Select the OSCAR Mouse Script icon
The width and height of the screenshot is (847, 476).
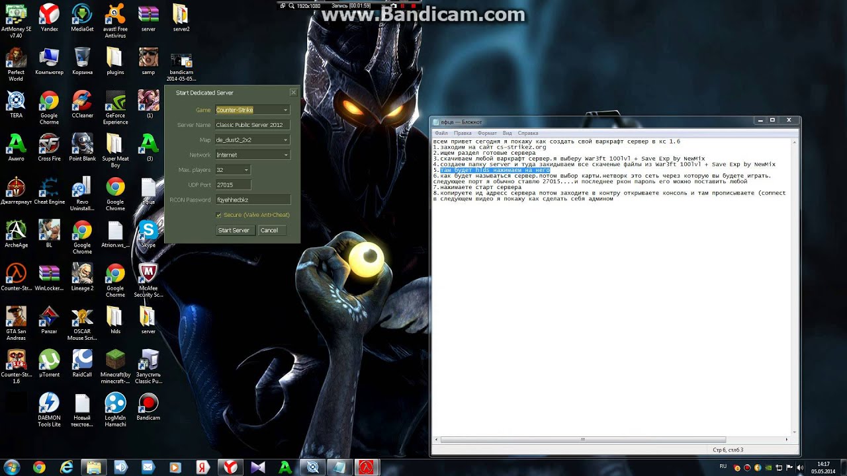82,322
